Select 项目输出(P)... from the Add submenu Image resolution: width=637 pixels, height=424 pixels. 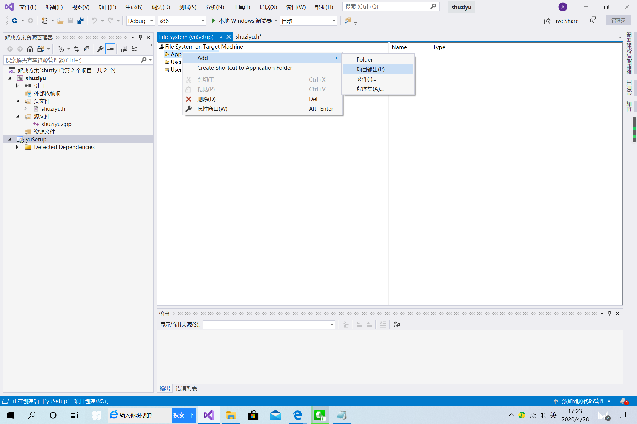pos(372,69)
